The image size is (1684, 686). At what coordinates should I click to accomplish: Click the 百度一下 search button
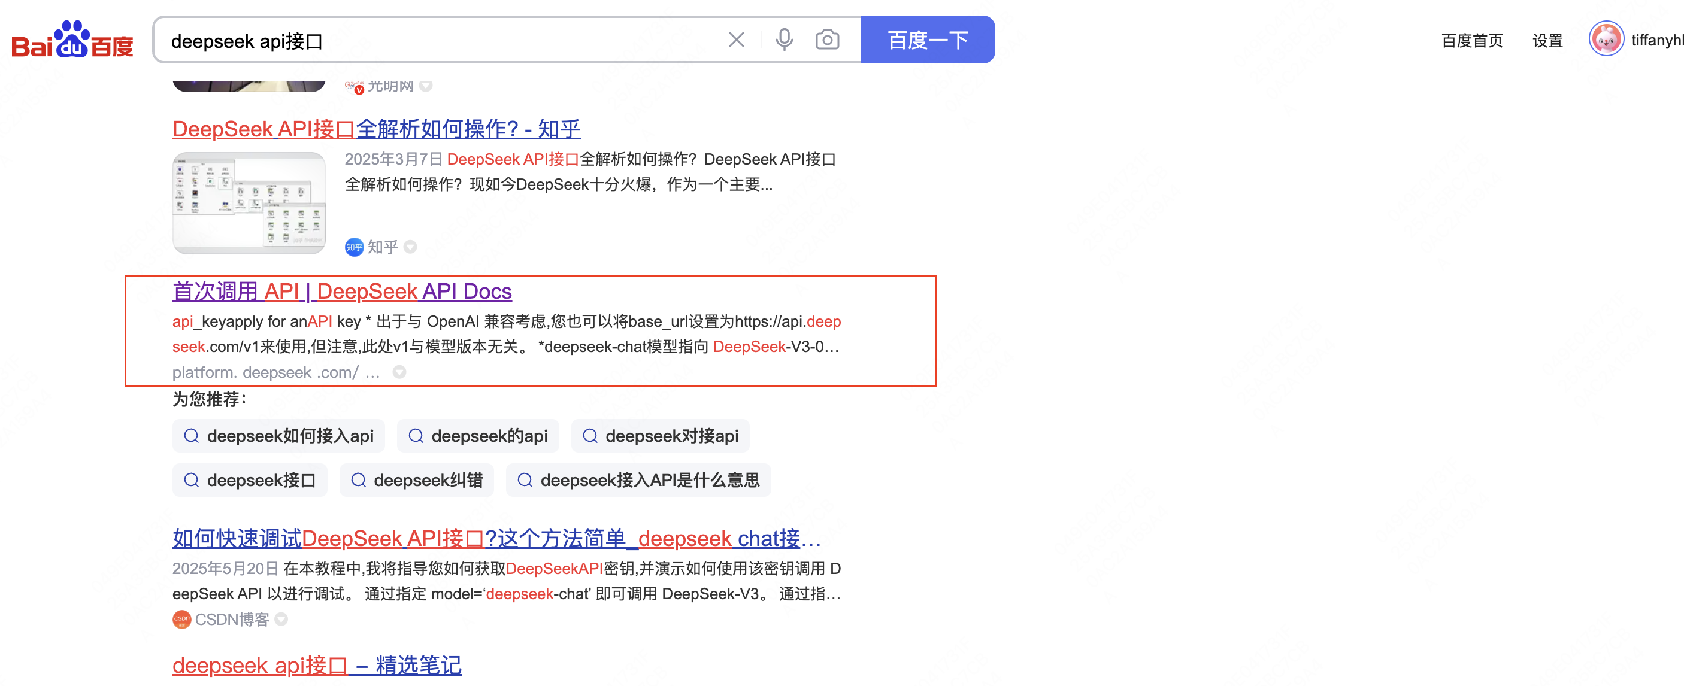(x=928, y=40)
